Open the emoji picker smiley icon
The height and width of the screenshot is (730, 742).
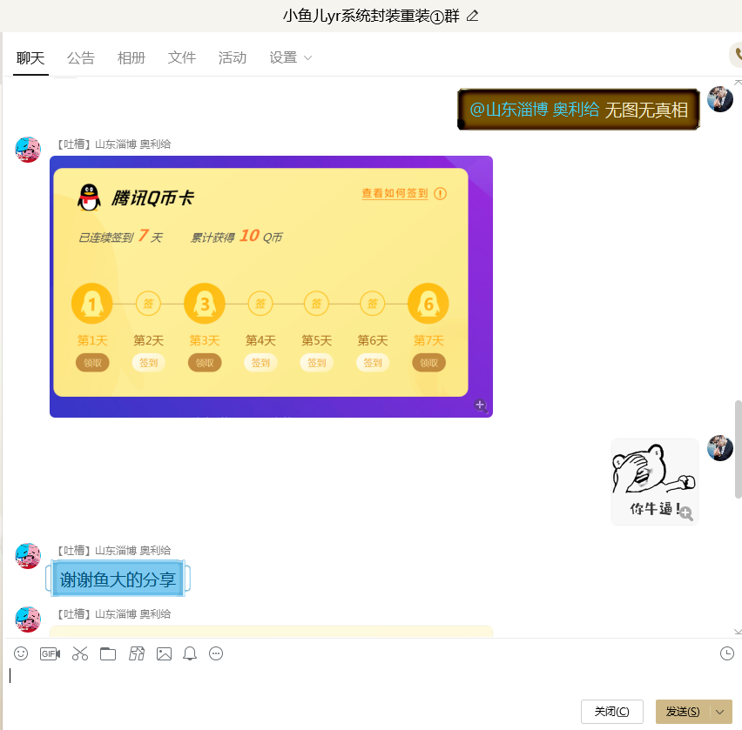pyautogui.click(x=21, y=653)
